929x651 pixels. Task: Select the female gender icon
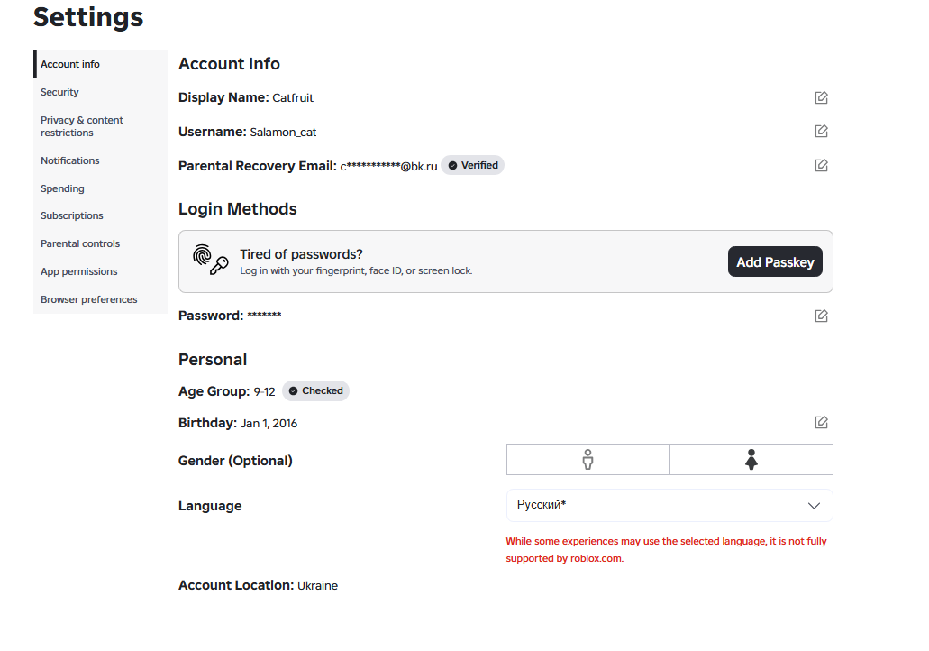751,459
